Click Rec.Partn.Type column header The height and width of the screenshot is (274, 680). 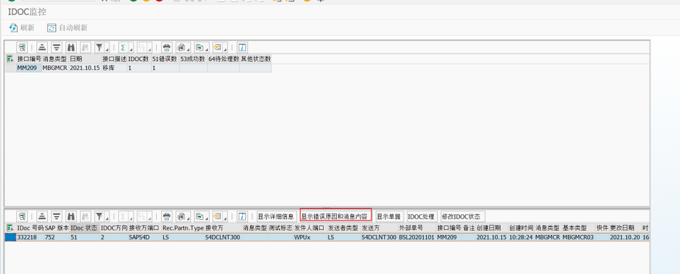click(183, 227)
